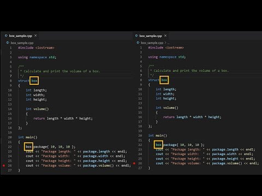Click the C++ icon in left editor breadcrumb

[x=8, y=43]
